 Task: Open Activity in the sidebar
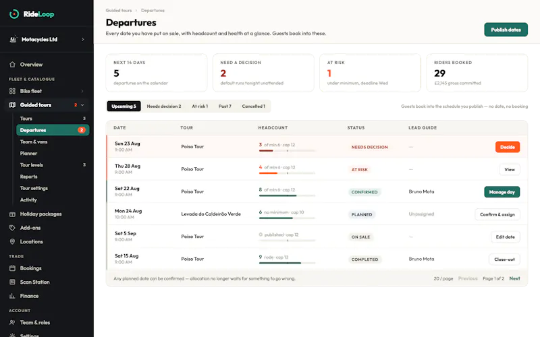(53, 200)
